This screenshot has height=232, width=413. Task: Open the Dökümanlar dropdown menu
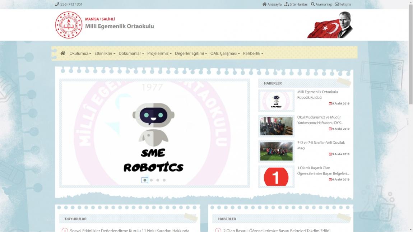[131, 53]
